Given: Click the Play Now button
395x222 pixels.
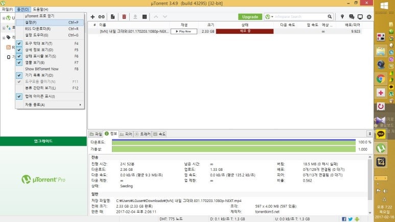Looking at the screenshot, I should 184,31.
